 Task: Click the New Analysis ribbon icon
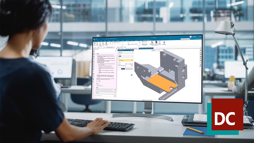(95, 44)
